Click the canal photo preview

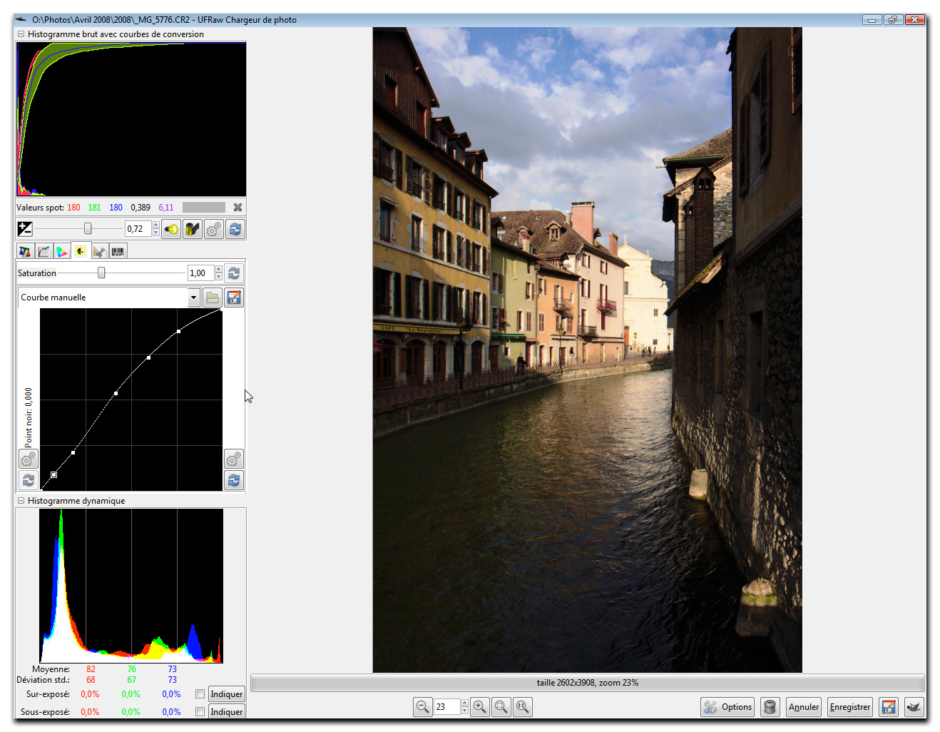coord(587,350)
